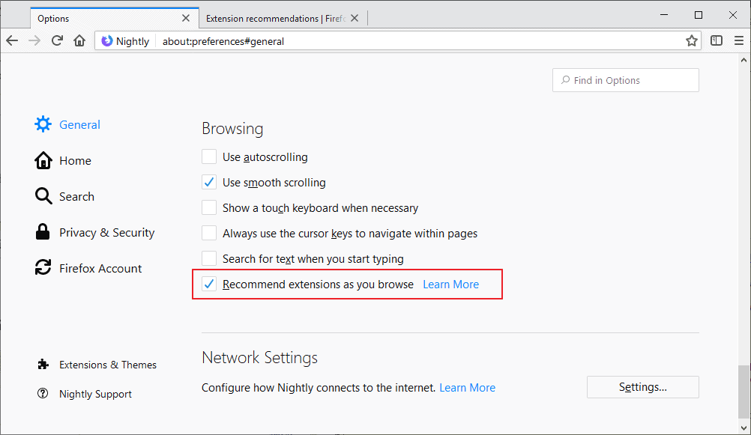Click the Privacy & Security lock icon

[x=43, y=232]
